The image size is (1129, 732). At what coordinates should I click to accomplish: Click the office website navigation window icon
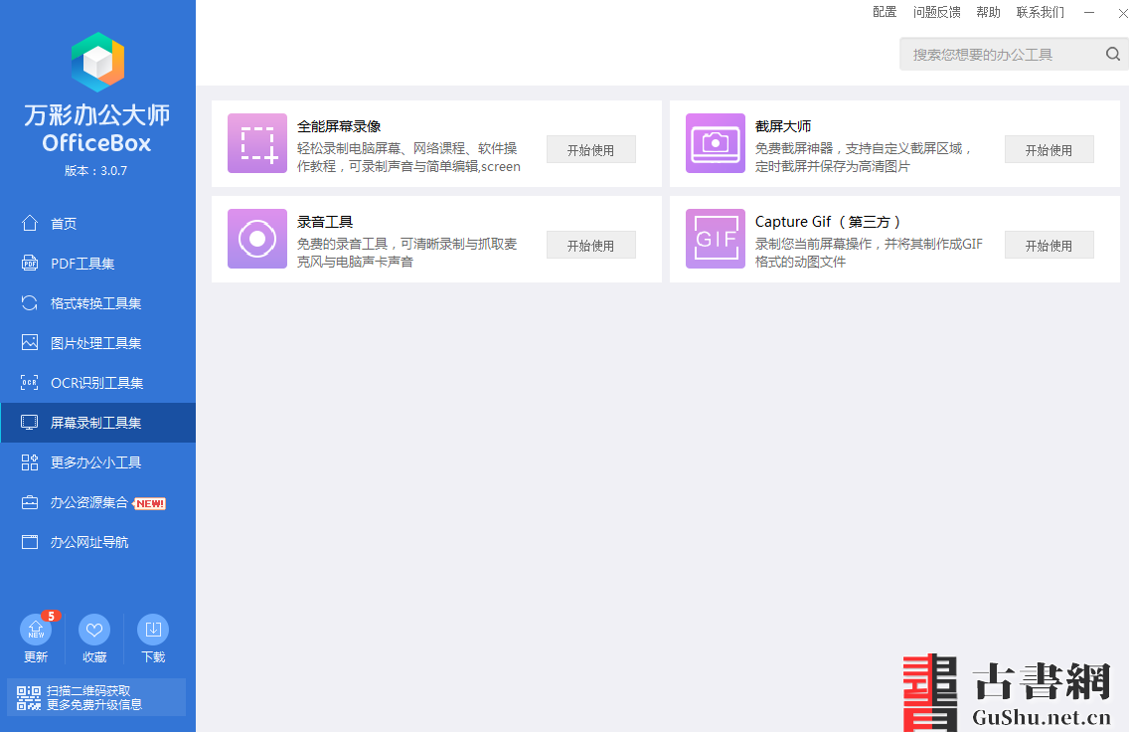pos(30,542)
